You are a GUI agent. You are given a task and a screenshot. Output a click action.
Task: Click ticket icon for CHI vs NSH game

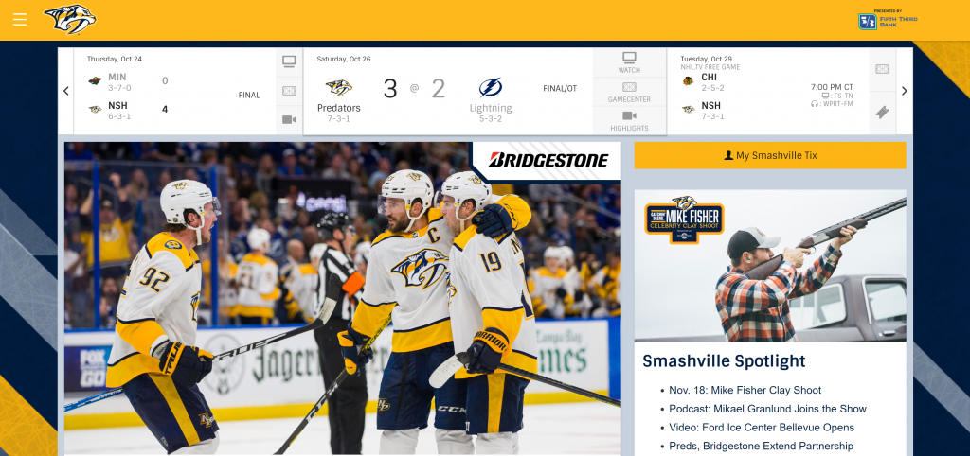click(882, 113)
